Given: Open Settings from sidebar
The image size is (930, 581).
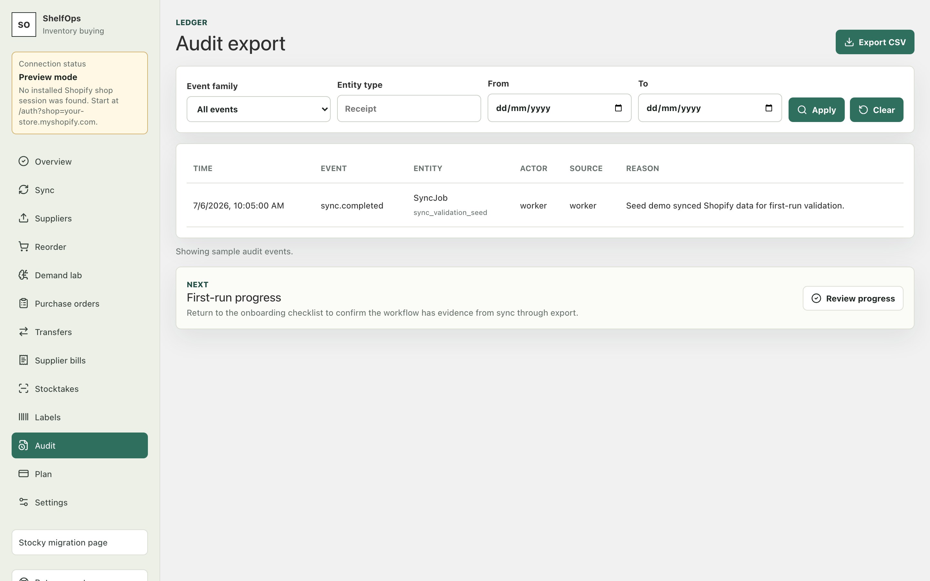Looking at the screenshot, I should point(79,502).
